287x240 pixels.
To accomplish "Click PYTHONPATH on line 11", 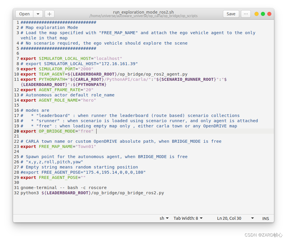I will (52, 80).
